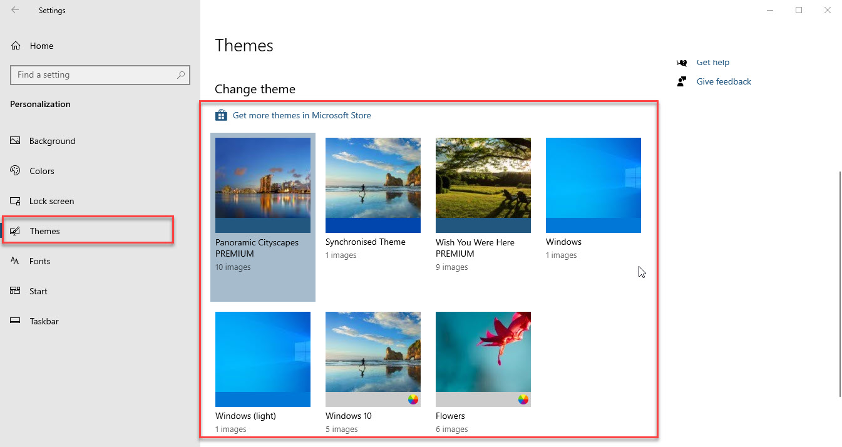Click the Synchronised Theme label text
842x447 pixels.
(366, 242)
